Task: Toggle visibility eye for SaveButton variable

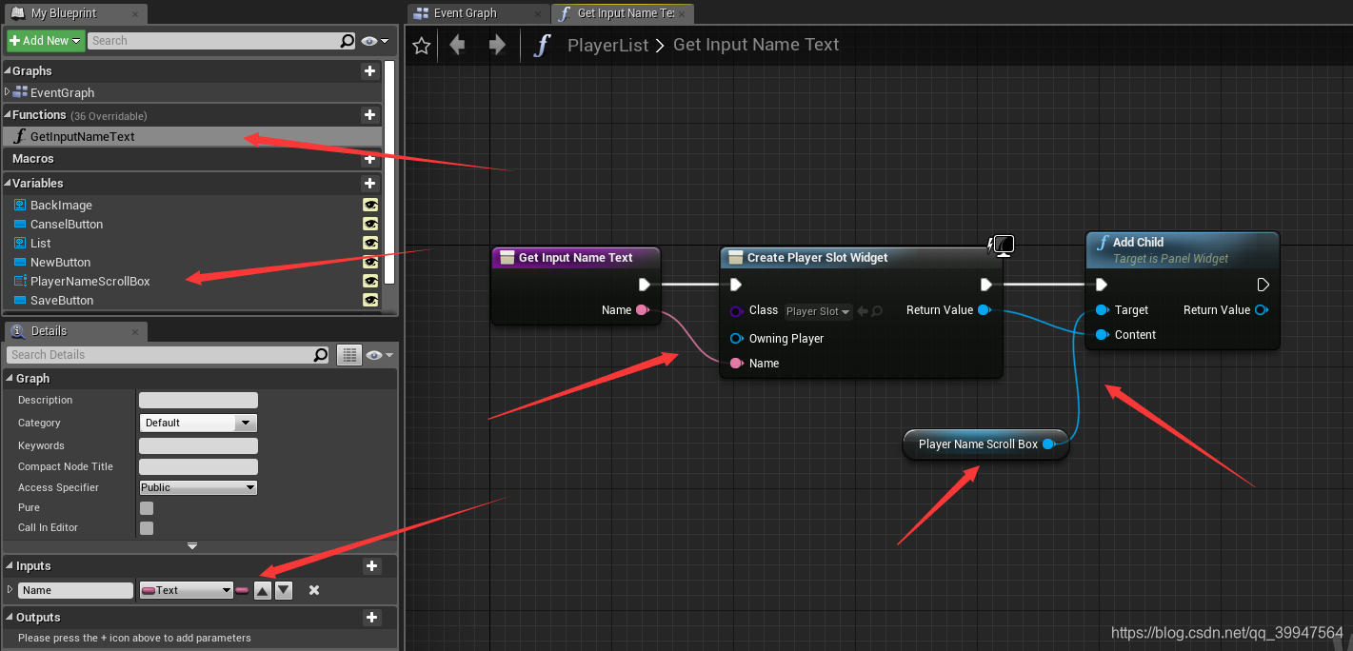Action: coord(370,300)
